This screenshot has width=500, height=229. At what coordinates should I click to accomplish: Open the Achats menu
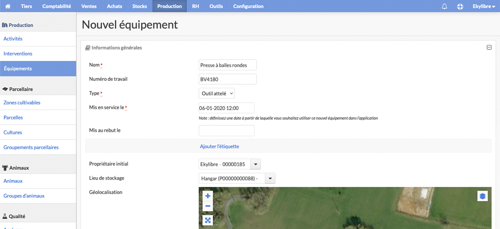click(x=114, y=6)
